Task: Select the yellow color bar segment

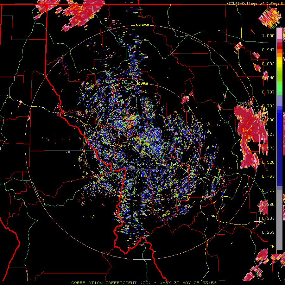Action: (280, 62)
